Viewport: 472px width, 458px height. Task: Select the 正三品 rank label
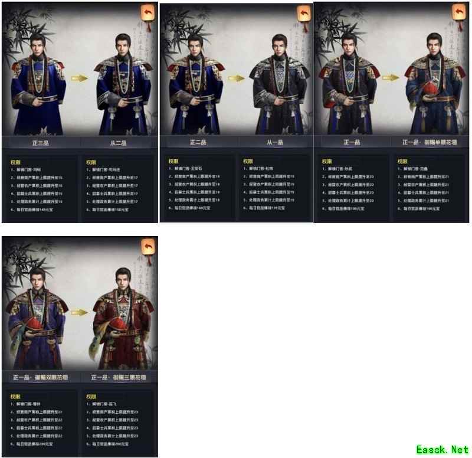(x=41, y=143)
